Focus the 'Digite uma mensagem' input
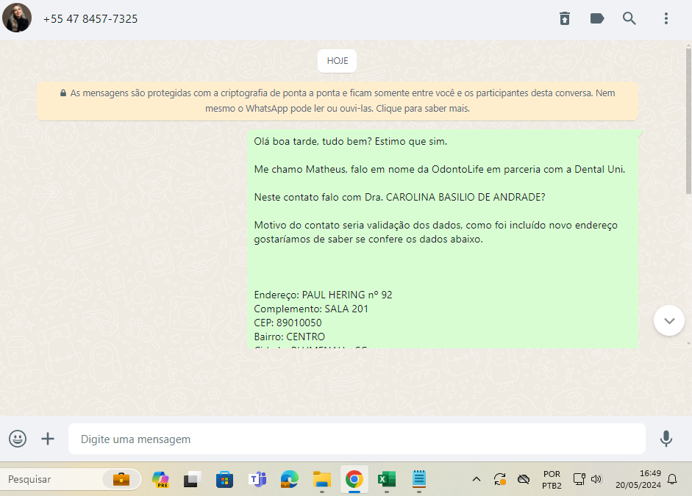This screenshot has height=496, width=692. [x=357, y=439]
